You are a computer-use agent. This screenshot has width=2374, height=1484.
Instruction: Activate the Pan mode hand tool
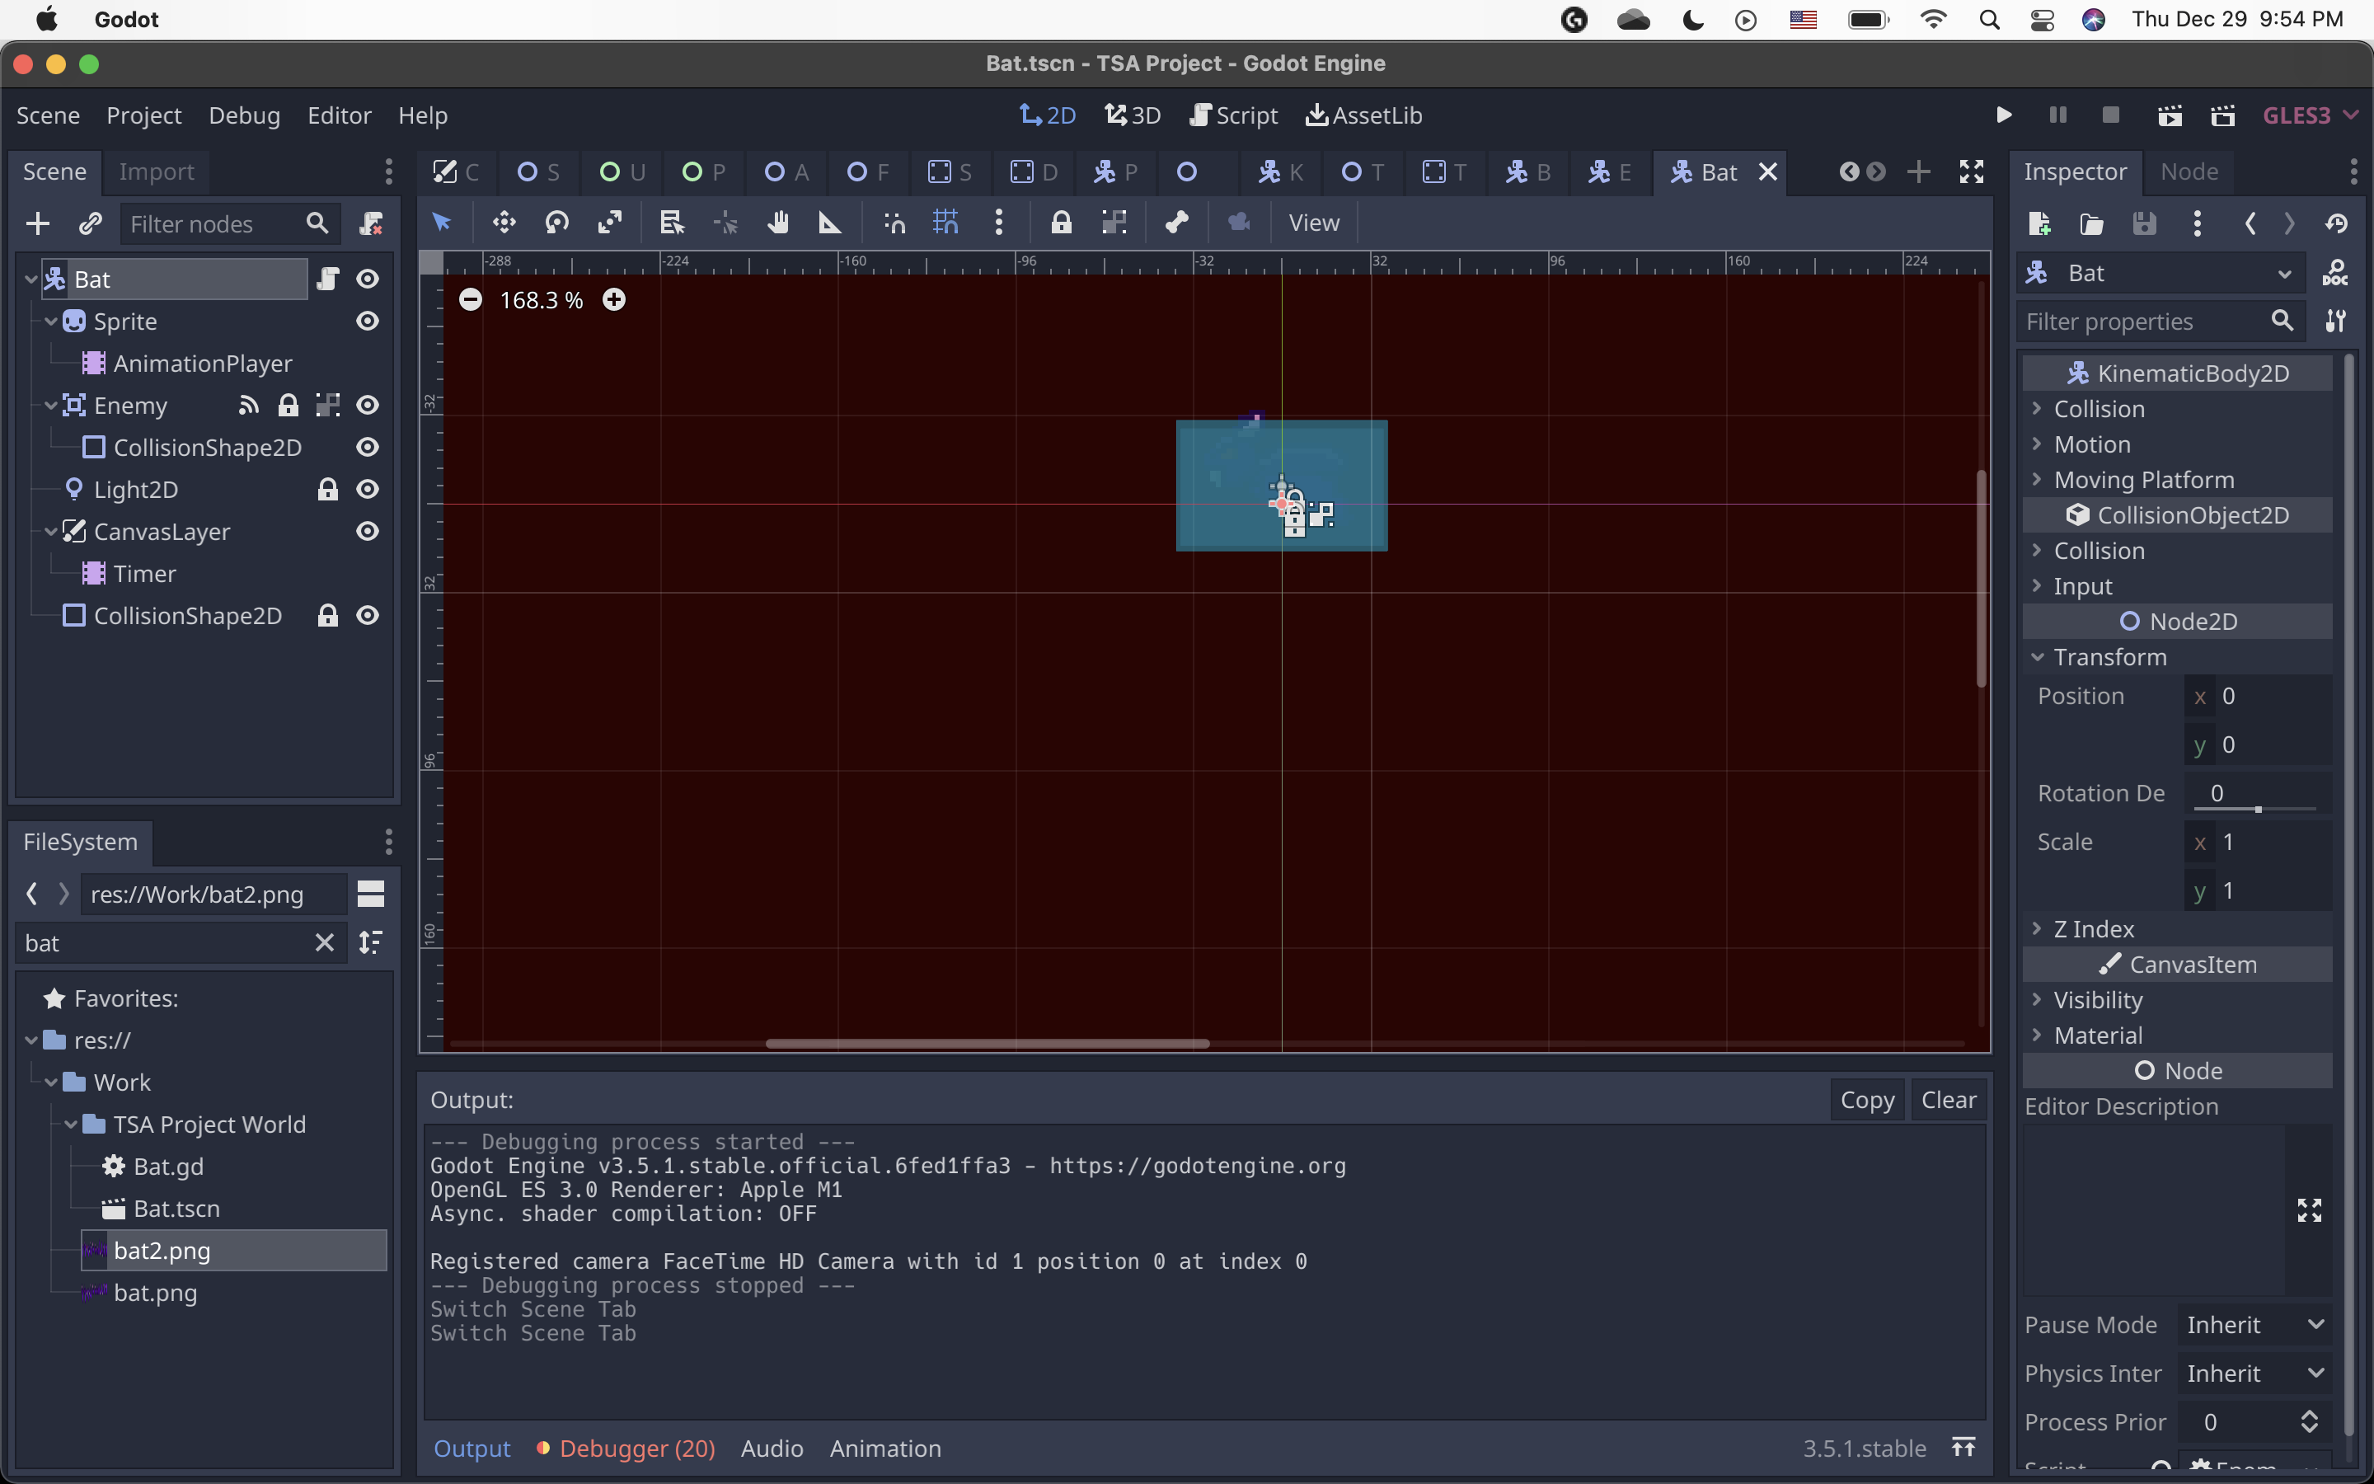(778, 223)
